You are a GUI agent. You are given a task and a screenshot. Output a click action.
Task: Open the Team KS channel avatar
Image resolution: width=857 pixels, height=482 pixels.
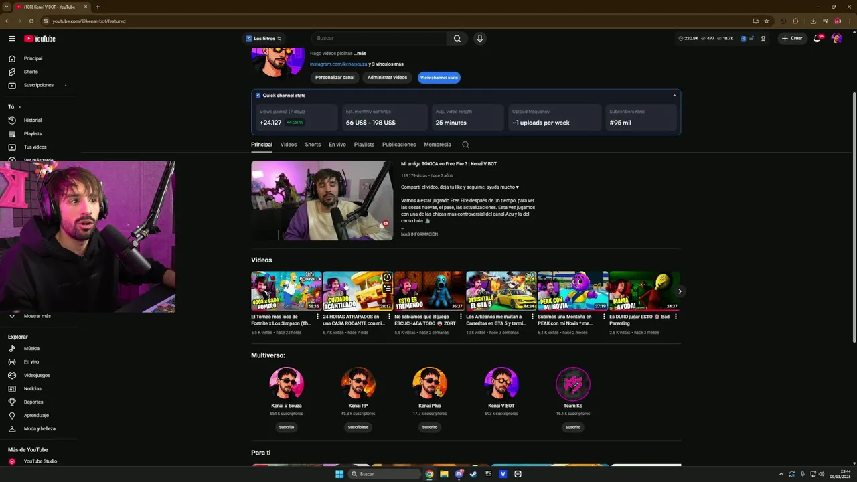pos(573,384)
